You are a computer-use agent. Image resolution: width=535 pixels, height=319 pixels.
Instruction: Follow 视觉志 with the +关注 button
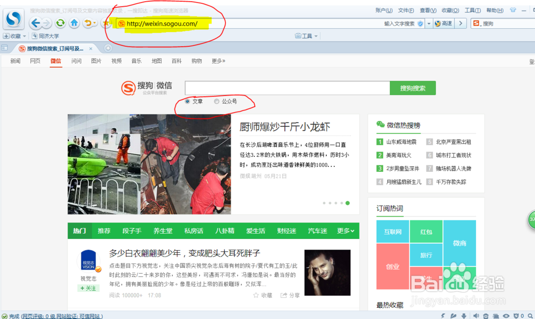(88, 288)
